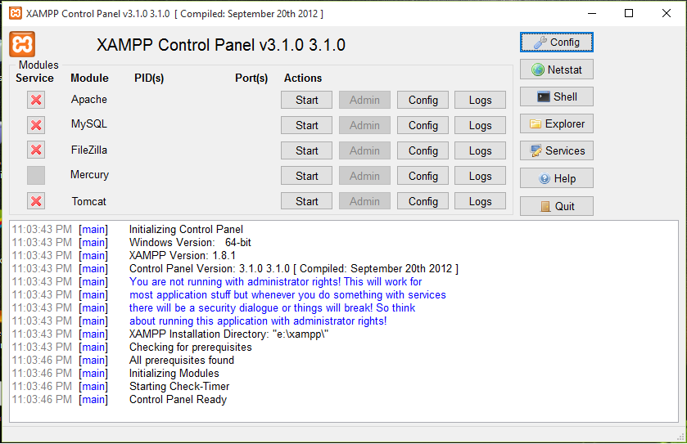Open Explorer with the folder icon
The height and width of the screenshot is (444, 687).
tap(557, 123)
